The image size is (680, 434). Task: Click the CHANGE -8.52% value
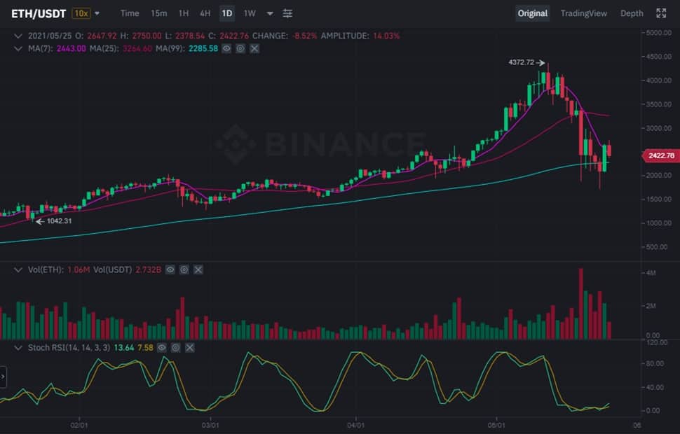tap(305, 36)
